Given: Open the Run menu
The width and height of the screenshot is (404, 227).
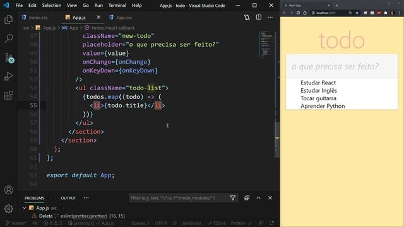Looking at the screenshot, I should tap(98, 6).
